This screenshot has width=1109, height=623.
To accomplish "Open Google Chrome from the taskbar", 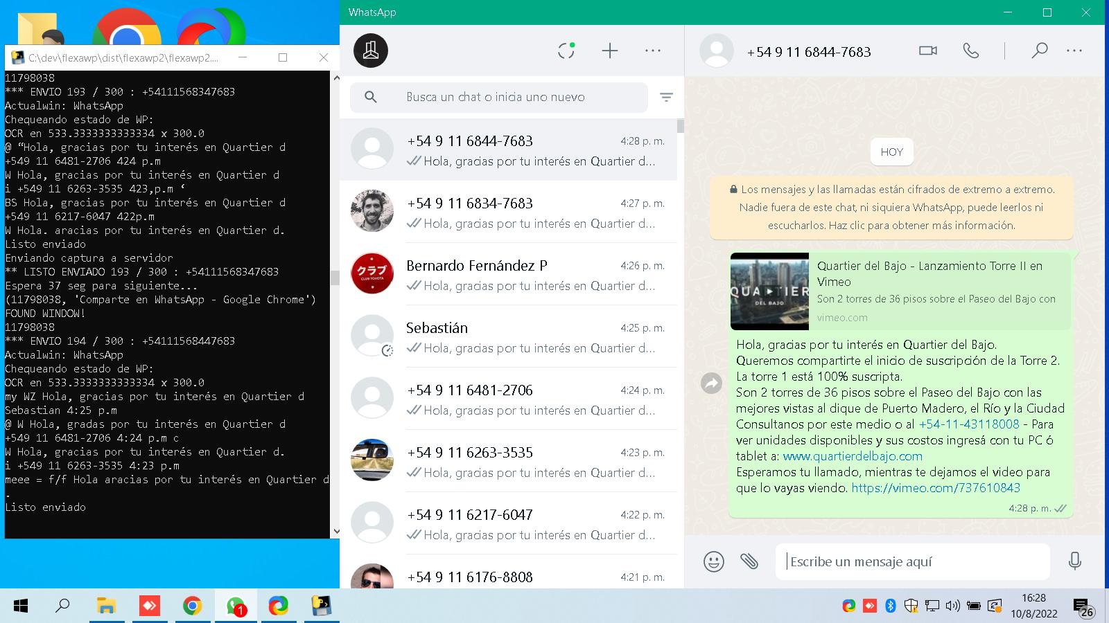I will click(192, 606).
